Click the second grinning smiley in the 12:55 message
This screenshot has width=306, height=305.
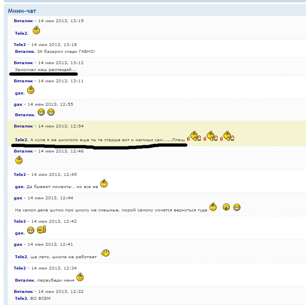click(x=51, y=112)
